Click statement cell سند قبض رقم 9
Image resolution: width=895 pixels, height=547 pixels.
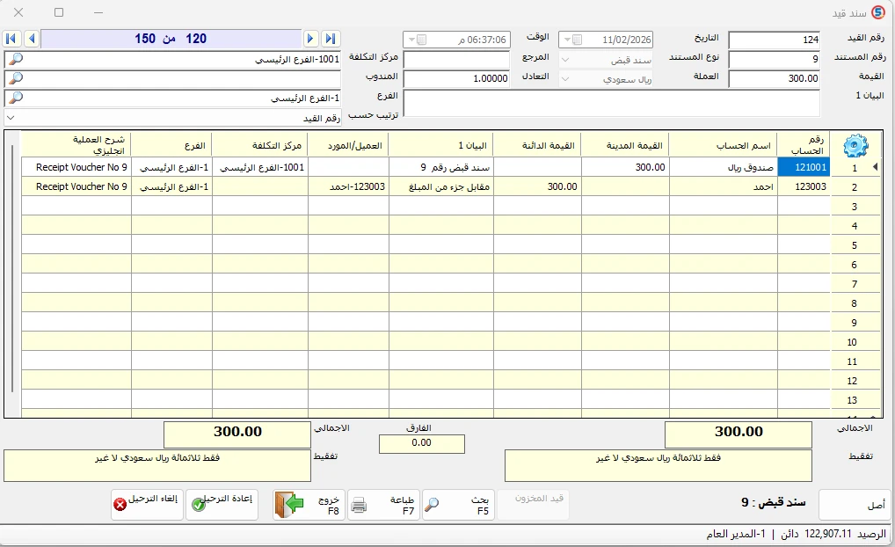tap(440, 167)
